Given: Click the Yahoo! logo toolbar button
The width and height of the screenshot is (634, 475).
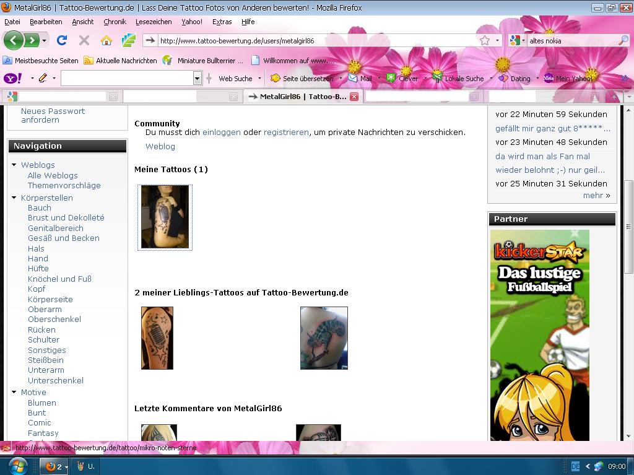Looking at the screenshot, I should click(12, 79).
